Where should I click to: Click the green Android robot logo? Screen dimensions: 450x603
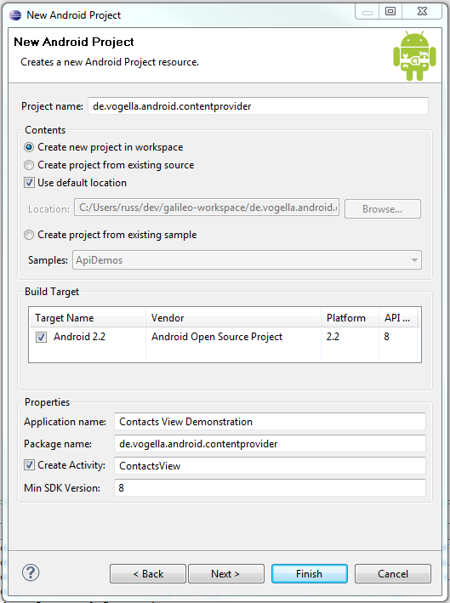414,56
